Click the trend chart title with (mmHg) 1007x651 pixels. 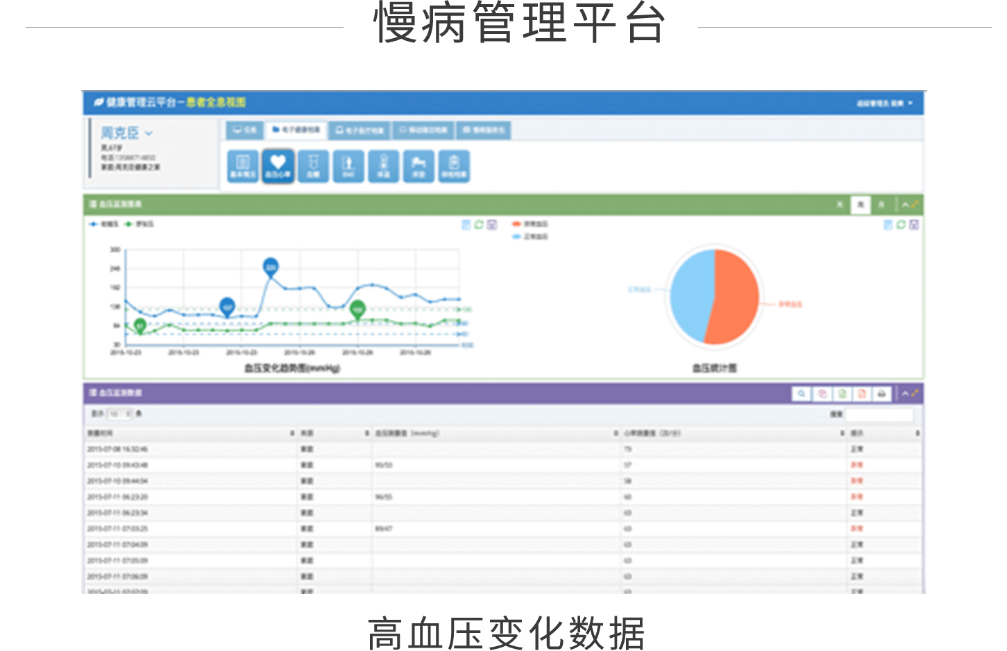292,368
